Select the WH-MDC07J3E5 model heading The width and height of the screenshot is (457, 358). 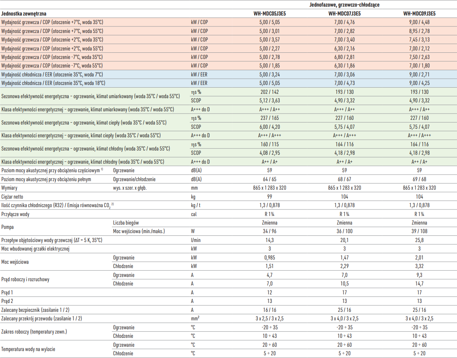tap(344, 13)
